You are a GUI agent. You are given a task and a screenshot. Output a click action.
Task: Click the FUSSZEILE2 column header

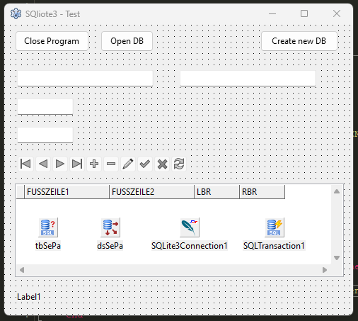click(x=152, y=192)
